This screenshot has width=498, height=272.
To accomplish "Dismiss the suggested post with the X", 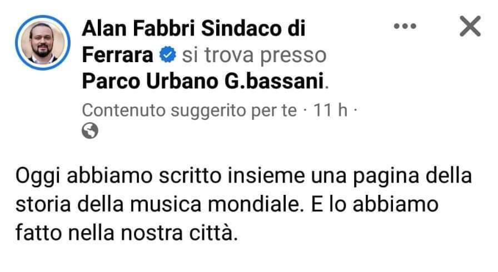I will 470,26.
